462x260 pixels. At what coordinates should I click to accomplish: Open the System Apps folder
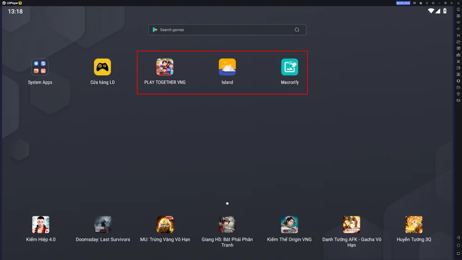(40, 67)
